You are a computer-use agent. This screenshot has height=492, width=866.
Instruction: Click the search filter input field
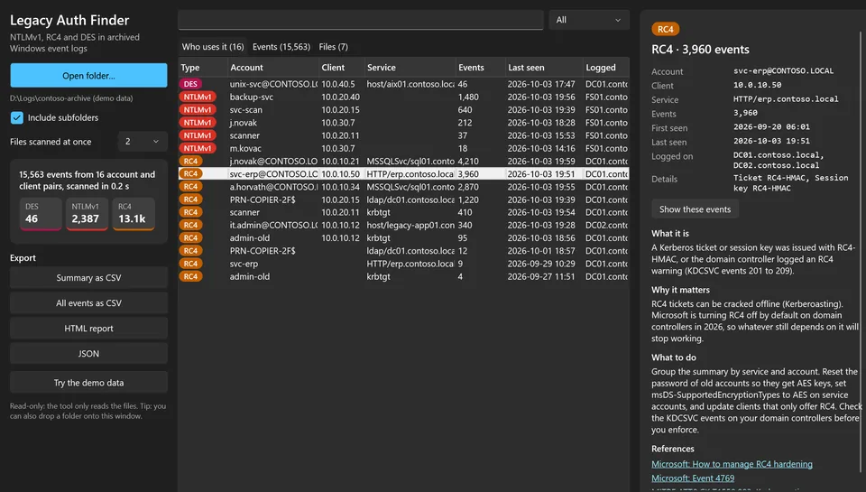tap(361, 20)
